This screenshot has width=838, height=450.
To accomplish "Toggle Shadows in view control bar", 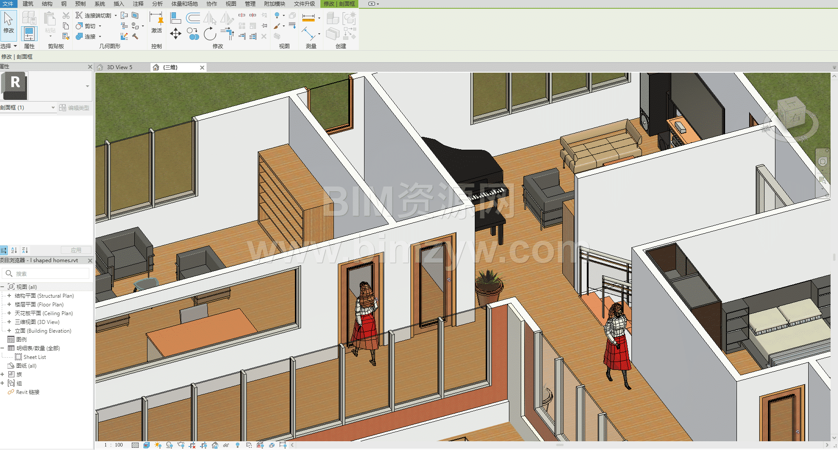I will (169, 445).
